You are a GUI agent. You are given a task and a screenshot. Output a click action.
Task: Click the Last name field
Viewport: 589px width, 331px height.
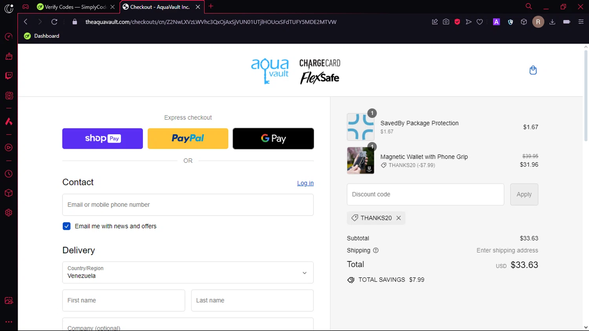tap(252, 300)
